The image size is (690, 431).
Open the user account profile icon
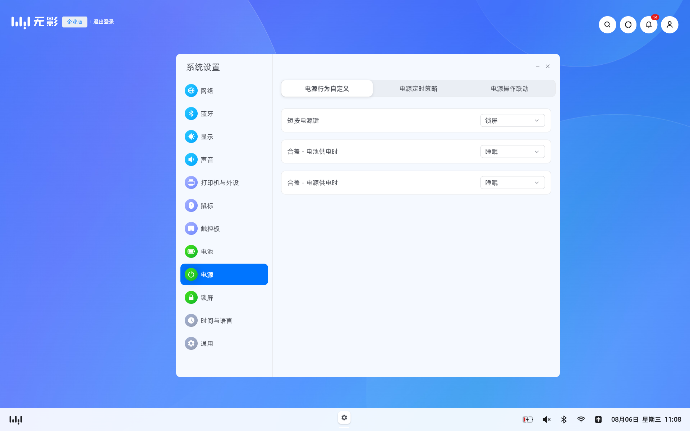[x=670, y=24]
